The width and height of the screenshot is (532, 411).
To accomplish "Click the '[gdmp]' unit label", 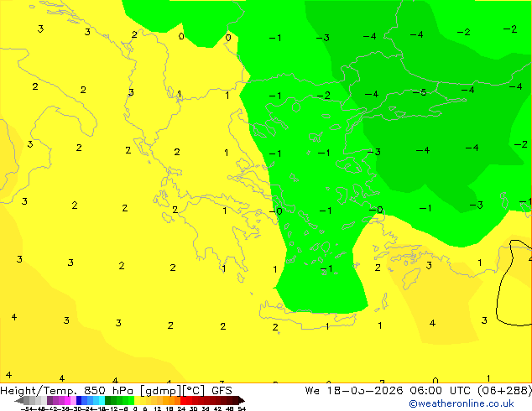I will (x=161, y=391).
